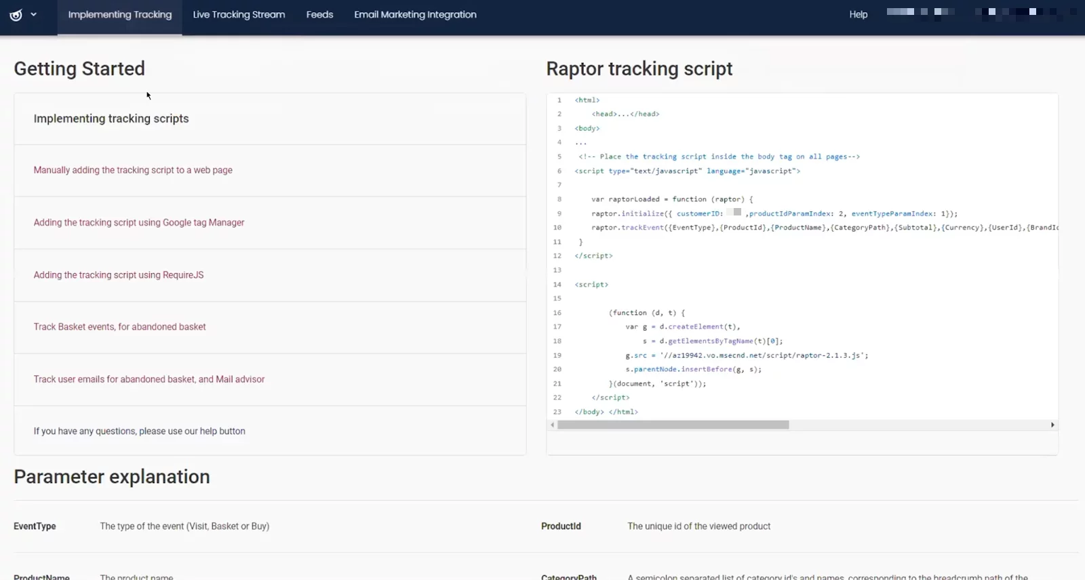The width and height of the screenshot is (1085, 580).
Task: Click the 'Implementing tracking scripts' heading
Action: [x=111, y=119]
